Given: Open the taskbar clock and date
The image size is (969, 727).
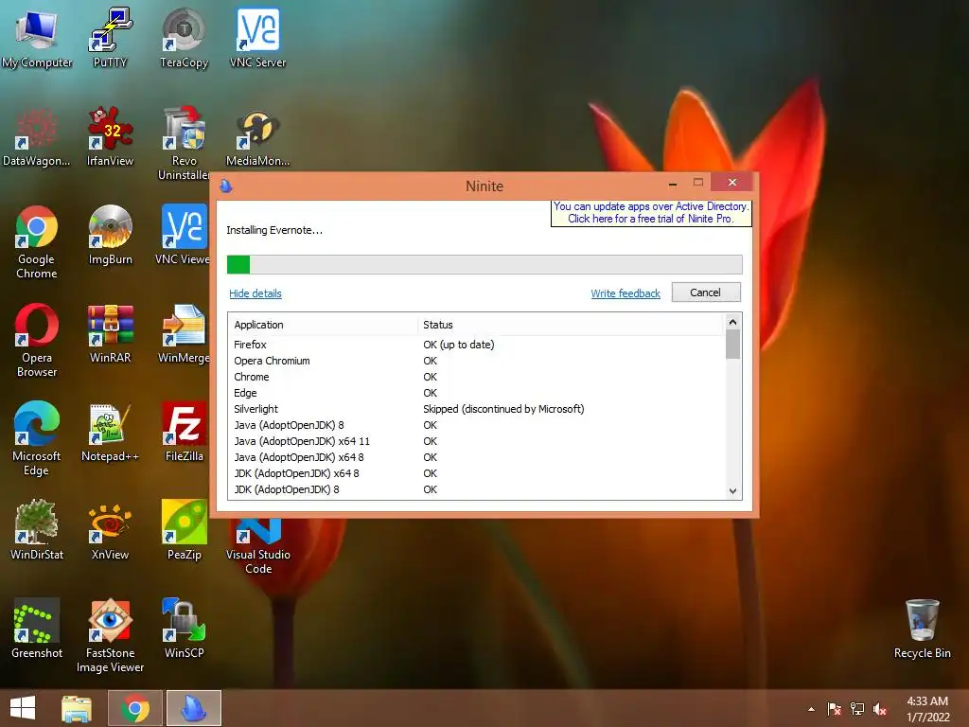Looking at the screenshot, I should coord(927,709).
